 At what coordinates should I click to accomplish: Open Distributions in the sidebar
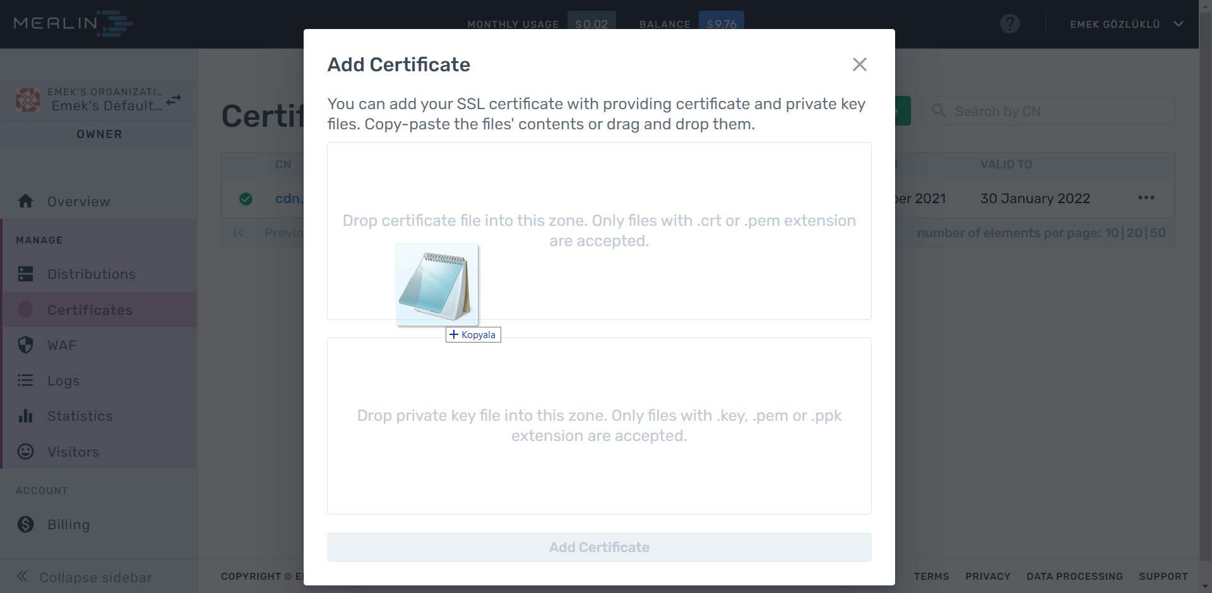click(x=92, y=274)
